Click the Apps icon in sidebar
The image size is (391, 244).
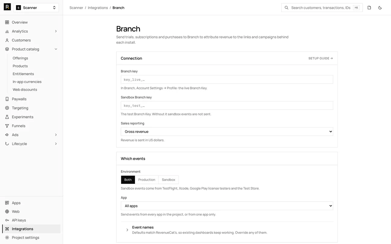coord(7,203)
